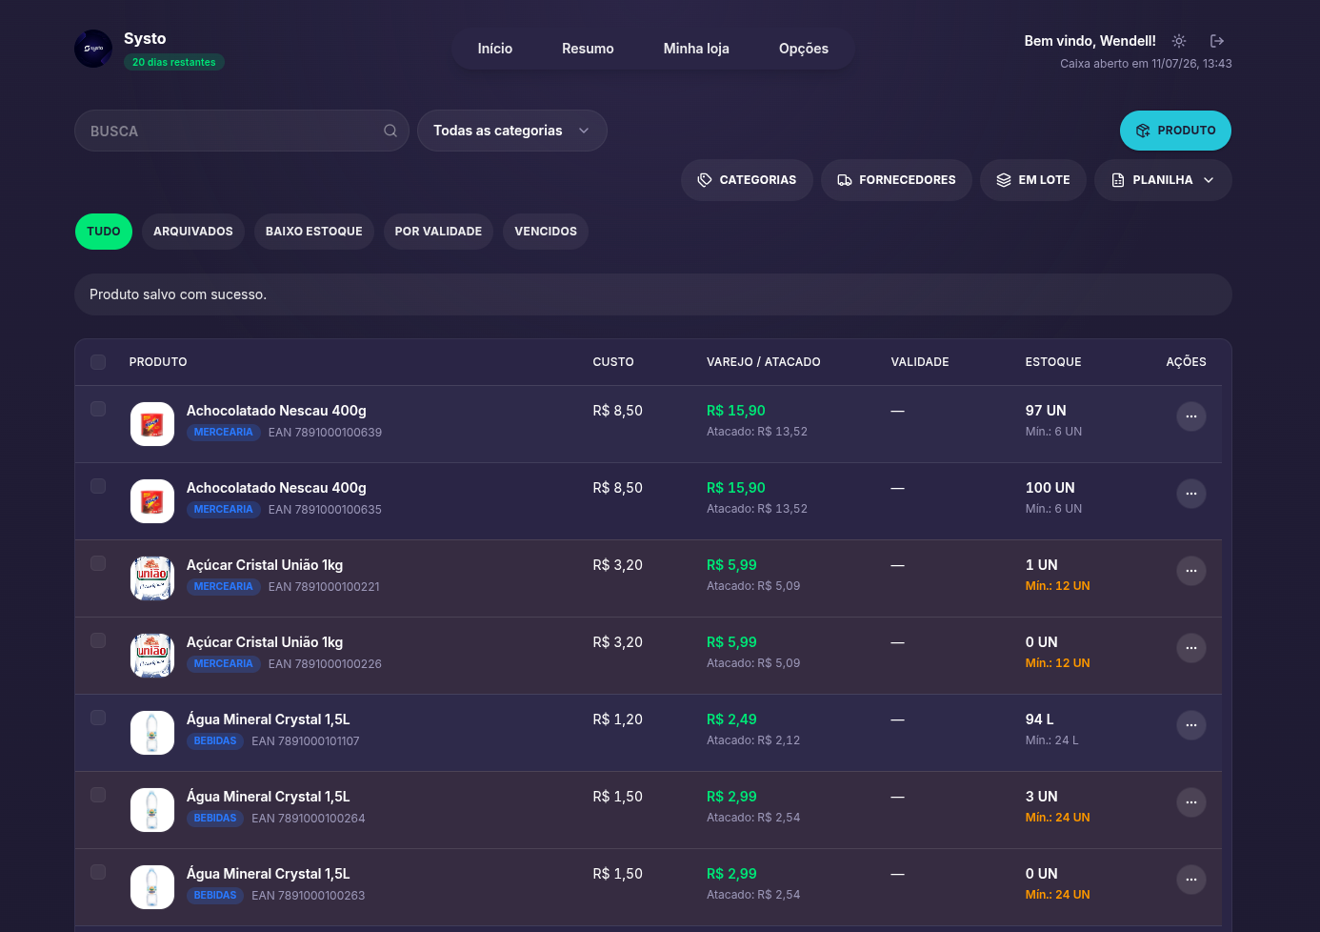The height and width of the screenshot is (932, 1320).
Task: Click product image of Água EAN 7891000100264
Action: tap(152, 810)
